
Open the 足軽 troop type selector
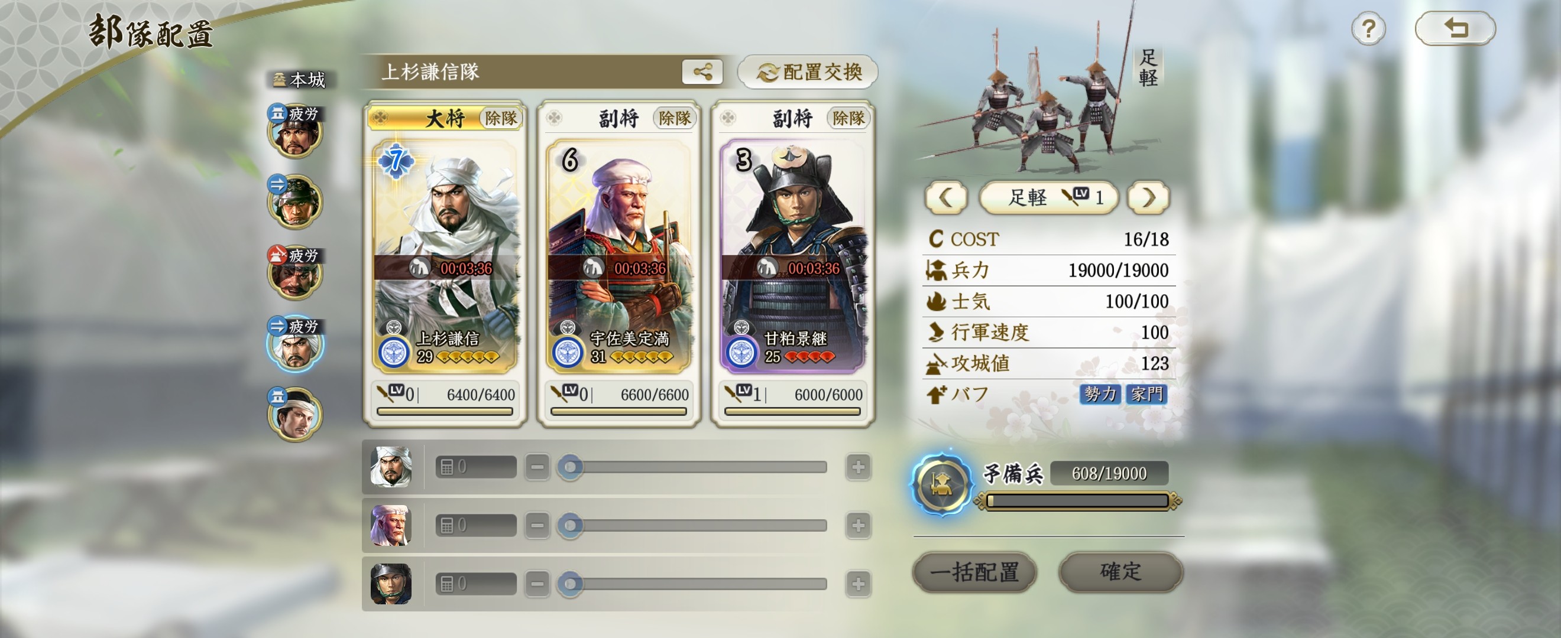[x=1048, y=197]
